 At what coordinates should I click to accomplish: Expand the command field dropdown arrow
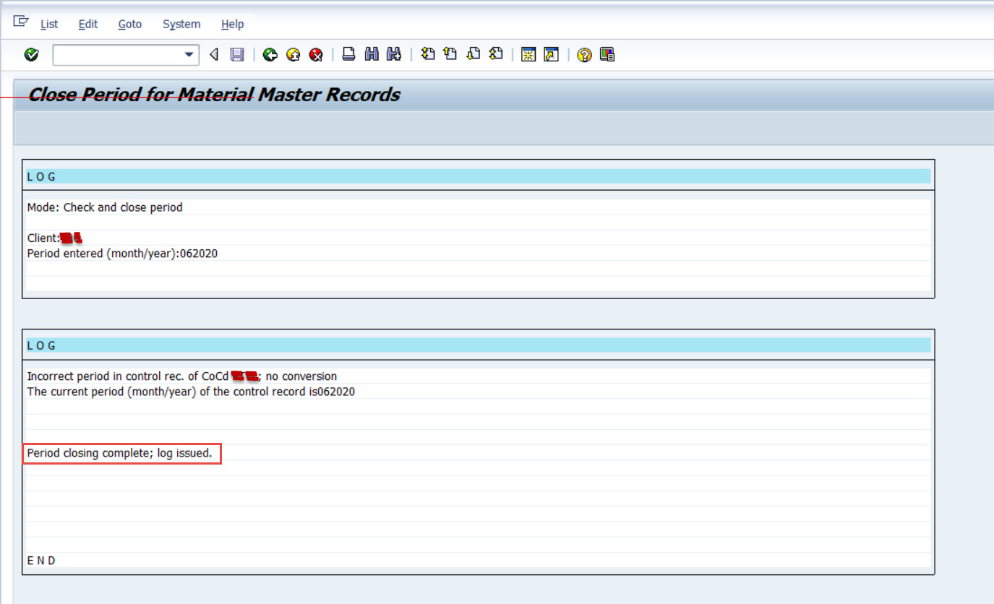point(189,54)
